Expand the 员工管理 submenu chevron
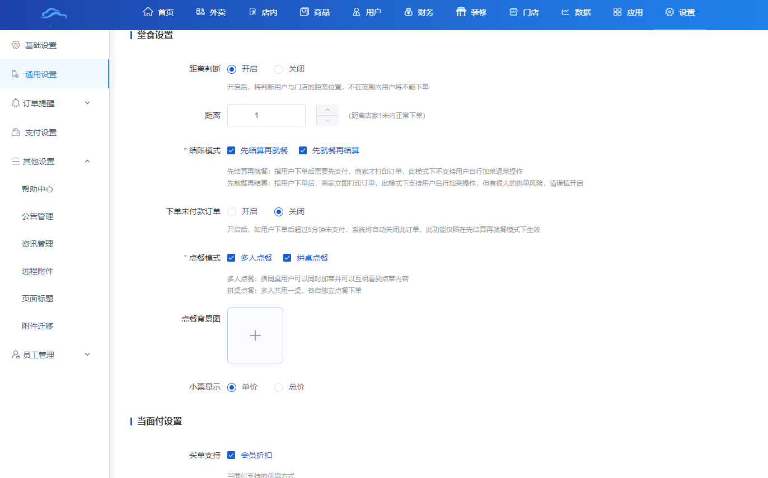This screenshot has height=478, width=768. tap(87, 354)
